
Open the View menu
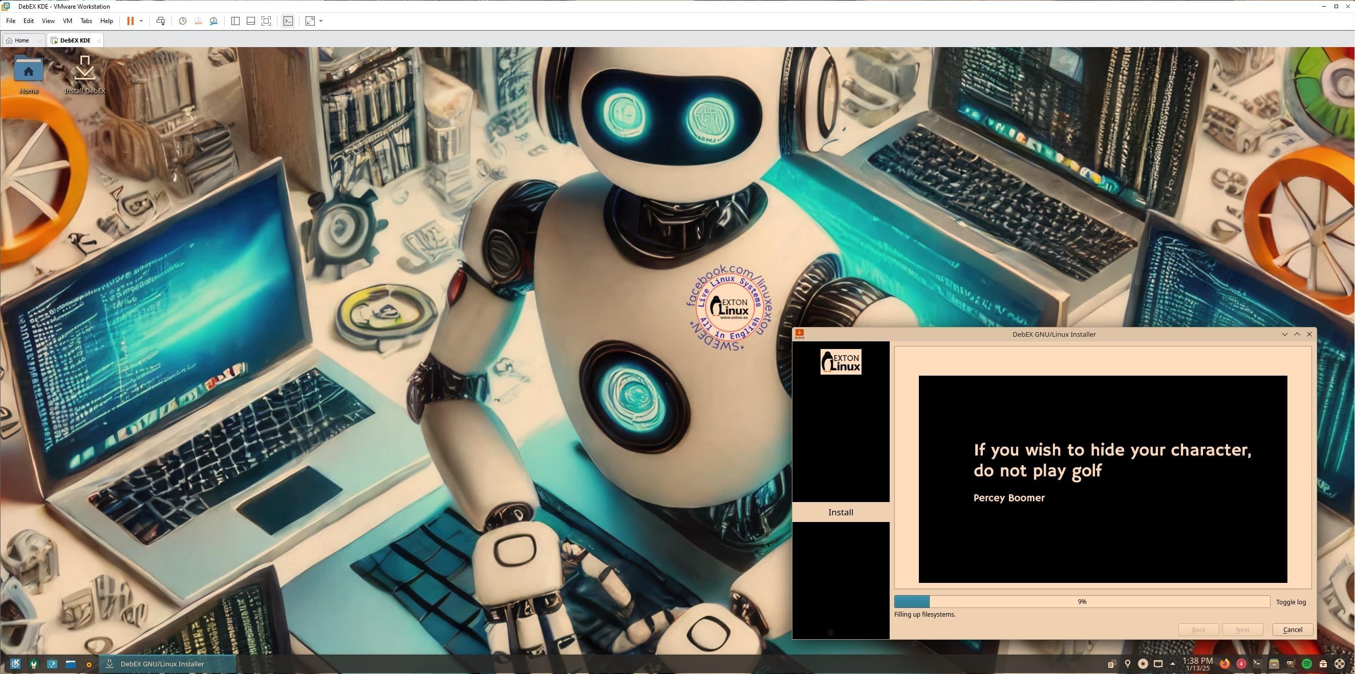pos(48,21)
